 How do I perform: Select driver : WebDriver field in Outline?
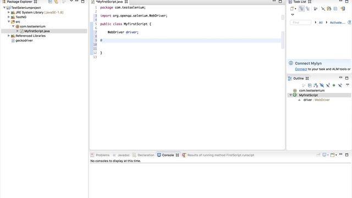click(x=316, y=100)
